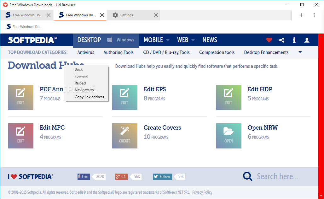Open the Authoring Tools category

click(119, 52)
